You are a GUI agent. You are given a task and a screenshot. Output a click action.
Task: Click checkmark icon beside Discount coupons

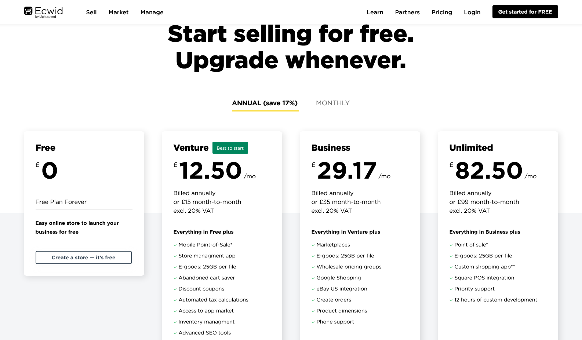(x=175, y=289)
